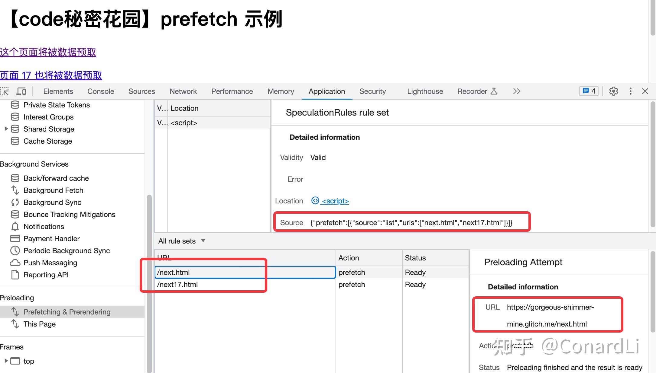This screenshot has width=656, height=373.
Task: Click the <script> location link
Action: (335, 201)
